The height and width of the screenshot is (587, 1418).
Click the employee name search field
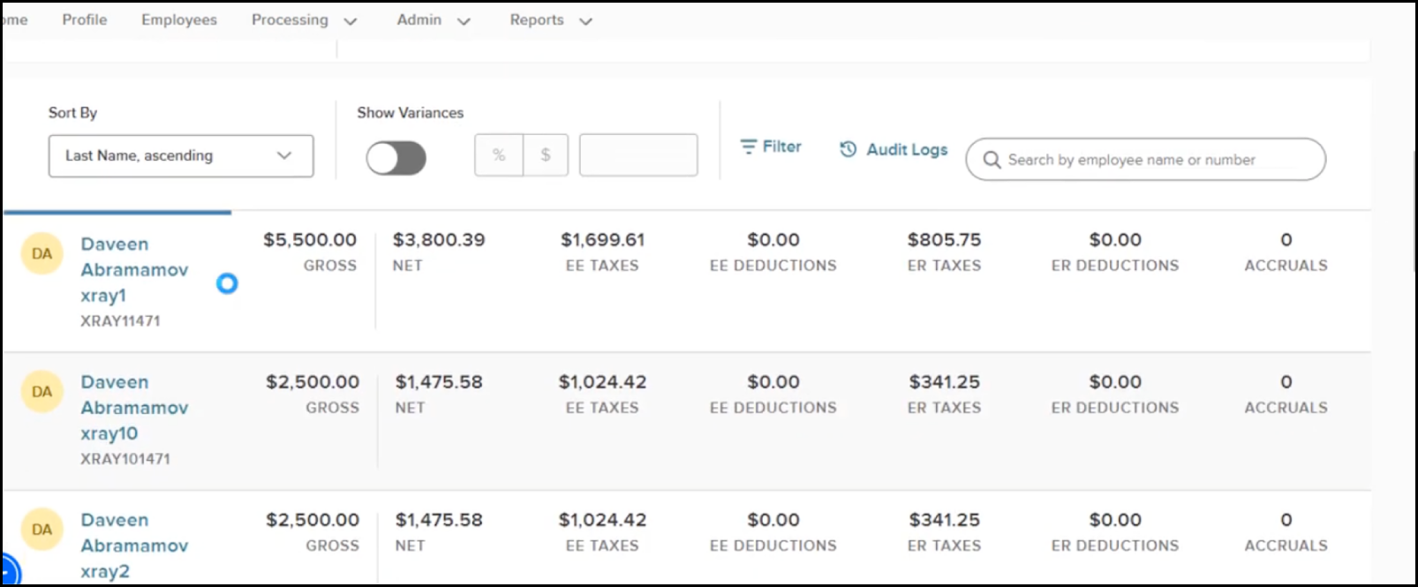1146,160
